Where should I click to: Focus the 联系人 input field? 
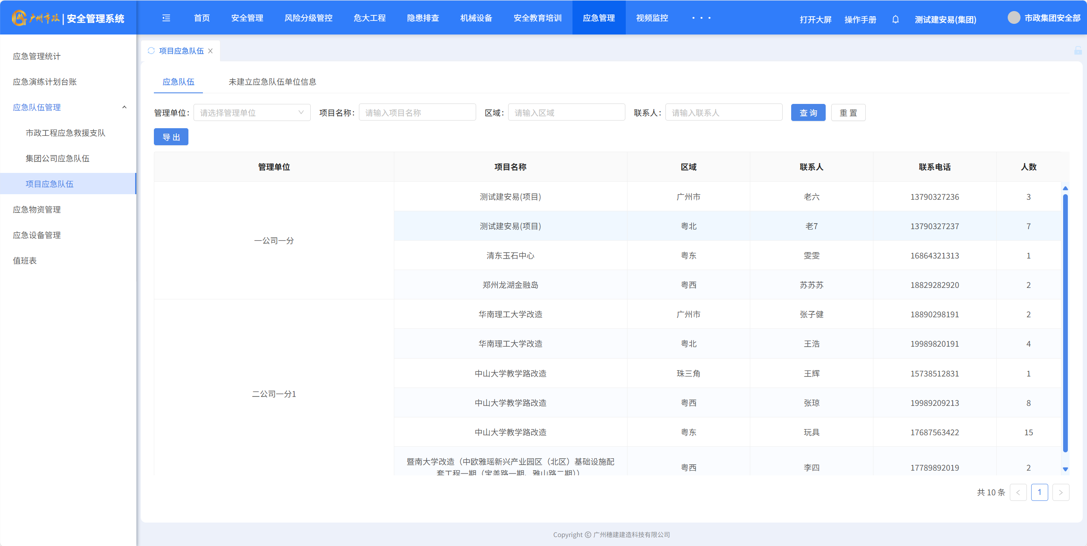pyautogui.click(x=723, y=112)
